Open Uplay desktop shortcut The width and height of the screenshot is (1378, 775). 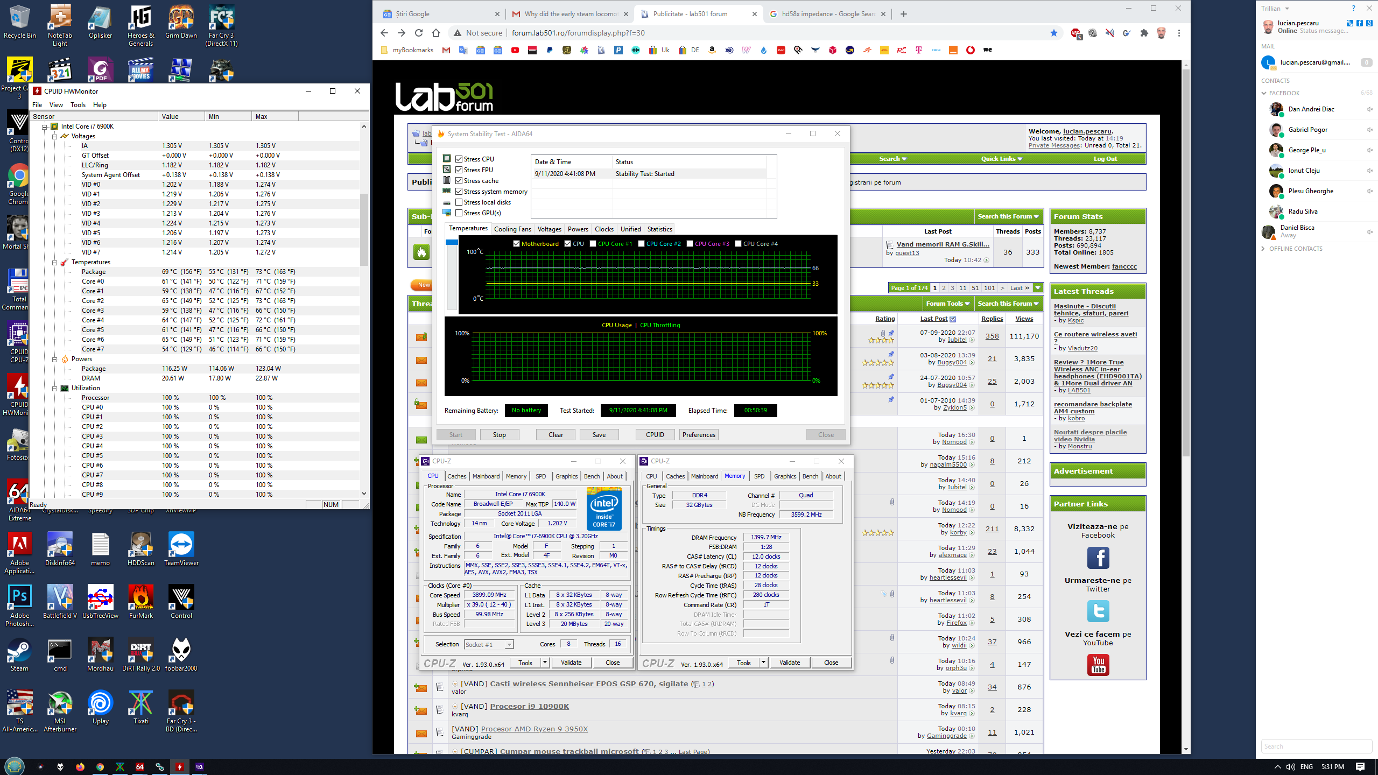coord(101,707)
